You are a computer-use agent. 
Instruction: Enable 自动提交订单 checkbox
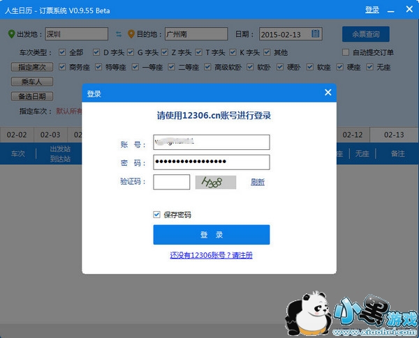346,52
